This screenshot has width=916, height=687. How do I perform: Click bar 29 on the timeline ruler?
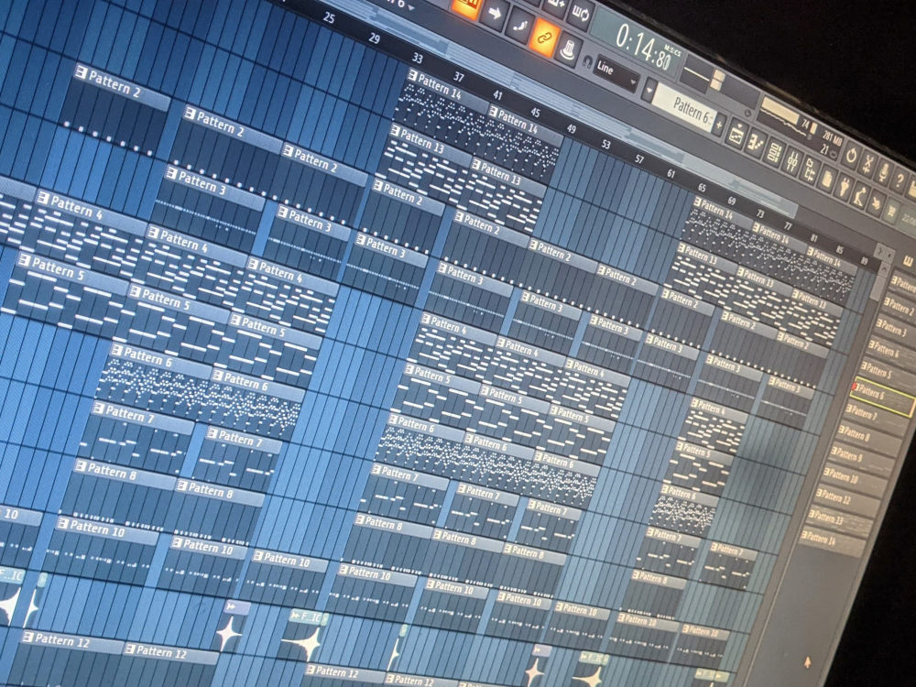[375, 38]
